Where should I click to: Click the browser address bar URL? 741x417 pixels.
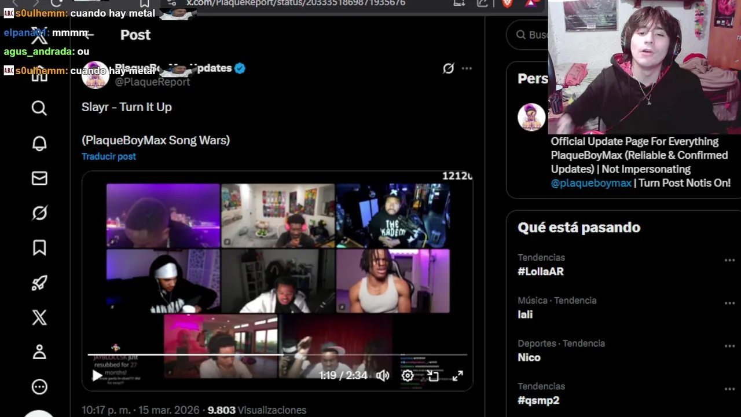pos(296,3)
